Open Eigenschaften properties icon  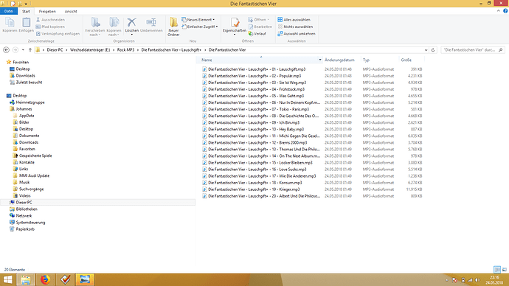coord(235,23)
